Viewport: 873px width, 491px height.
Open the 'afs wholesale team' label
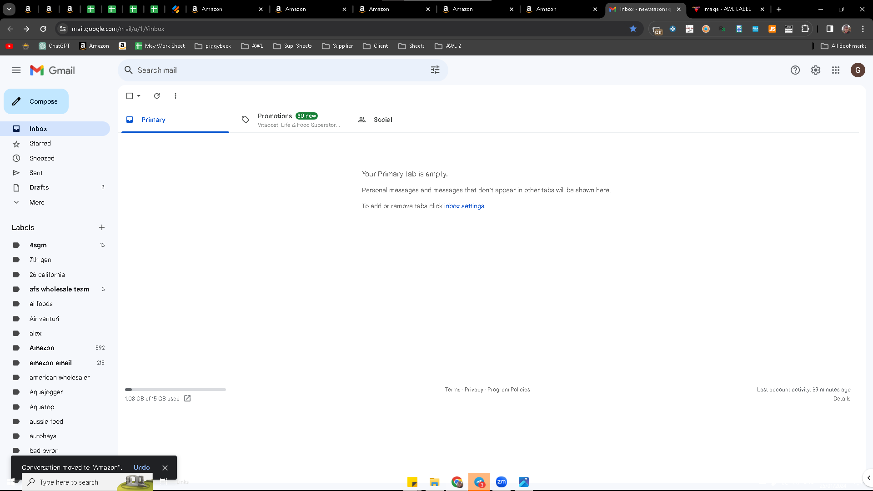pos(55,289)
